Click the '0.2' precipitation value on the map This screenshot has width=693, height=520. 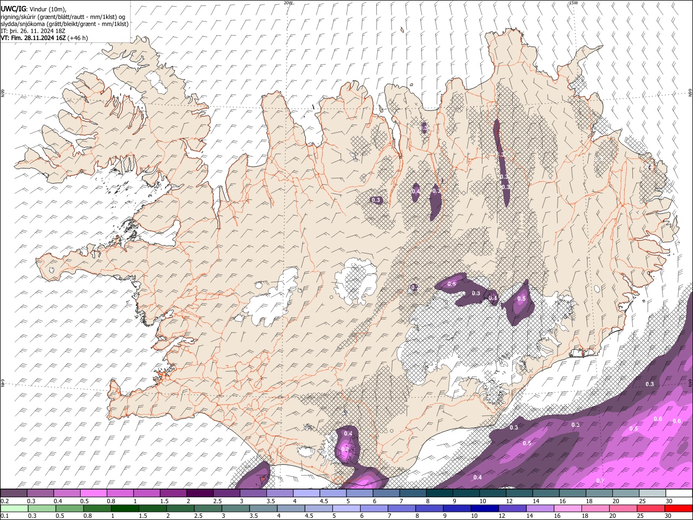(414, 287)
